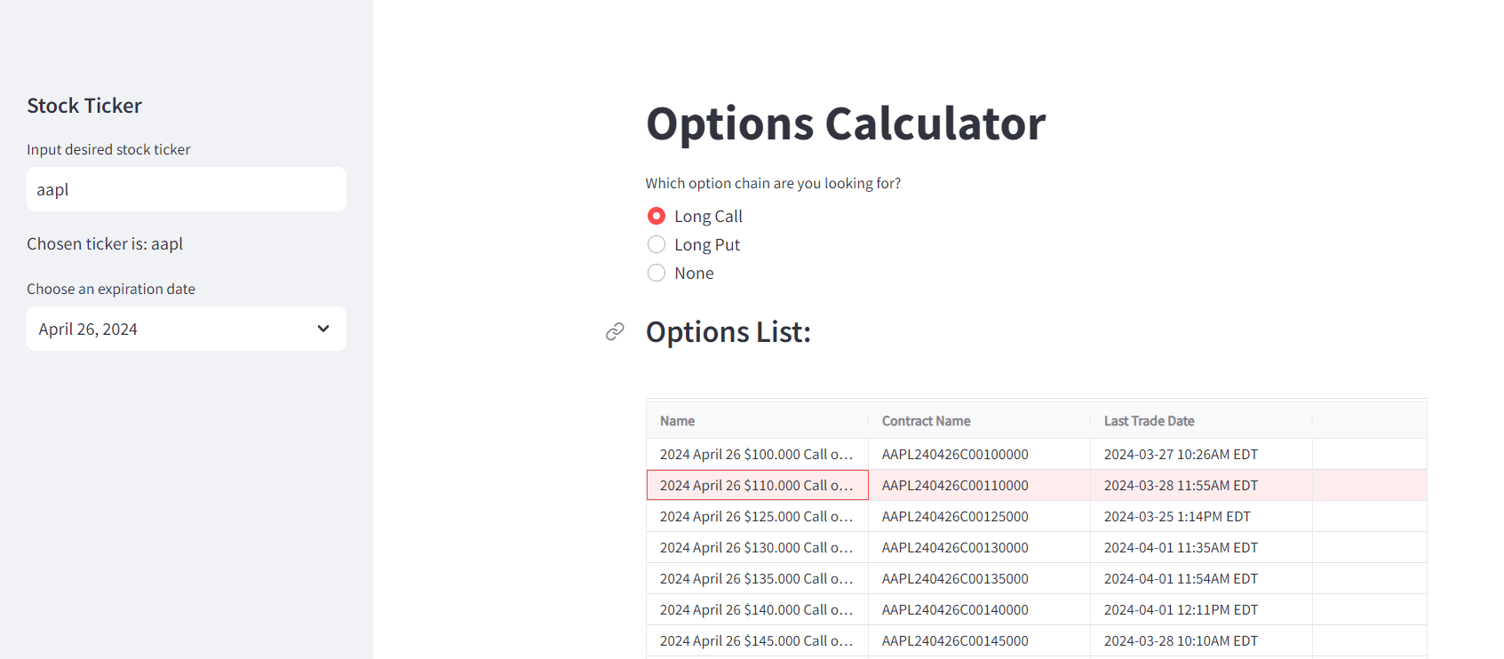Click the 2024-04-01 12:11PM EDT date cell

pos(1181,609)
